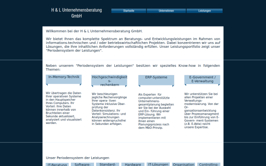Click paragraph starting 'Neben unserem Periodensystem'
Viewport: 266px width, 166px height.
(133, 67)
